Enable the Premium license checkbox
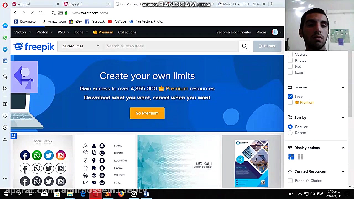Image resolution: width=354 pixels, height=199 pixels. [290, 103]
